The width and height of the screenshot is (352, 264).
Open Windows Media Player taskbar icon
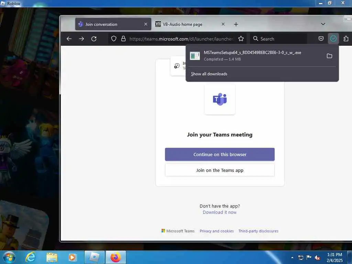pyautogui.click(x=72, y=257)
